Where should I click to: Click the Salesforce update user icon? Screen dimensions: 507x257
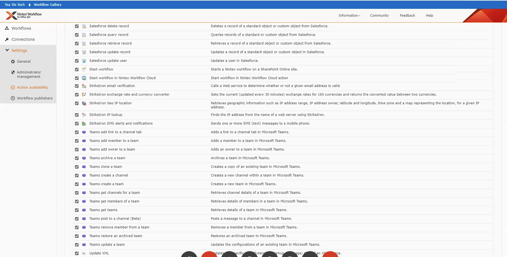click(84, 61)
